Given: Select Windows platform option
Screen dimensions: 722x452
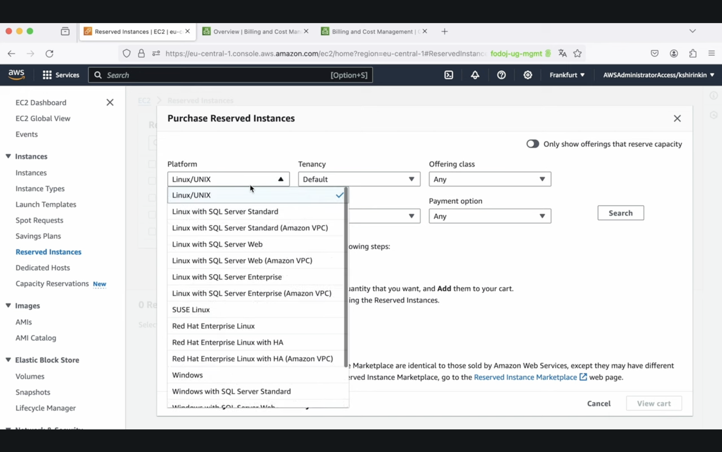Looking at the screenshot, I should [256, 375].
